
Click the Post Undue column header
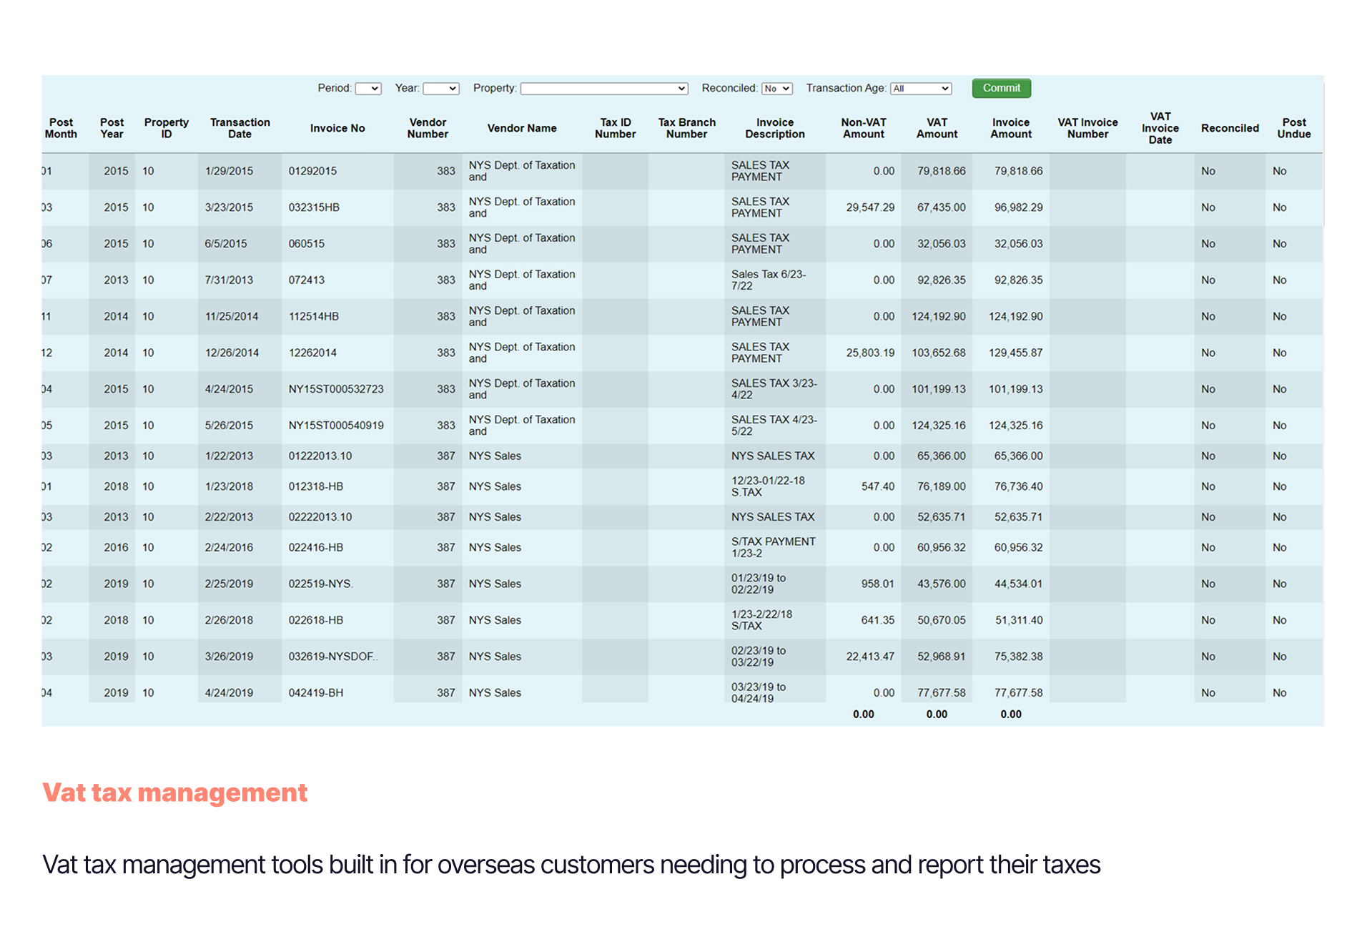1293,128
